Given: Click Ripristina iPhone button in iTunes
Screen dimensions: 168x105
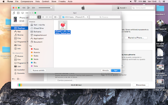Looking at the screenshot, I should 136,38.
